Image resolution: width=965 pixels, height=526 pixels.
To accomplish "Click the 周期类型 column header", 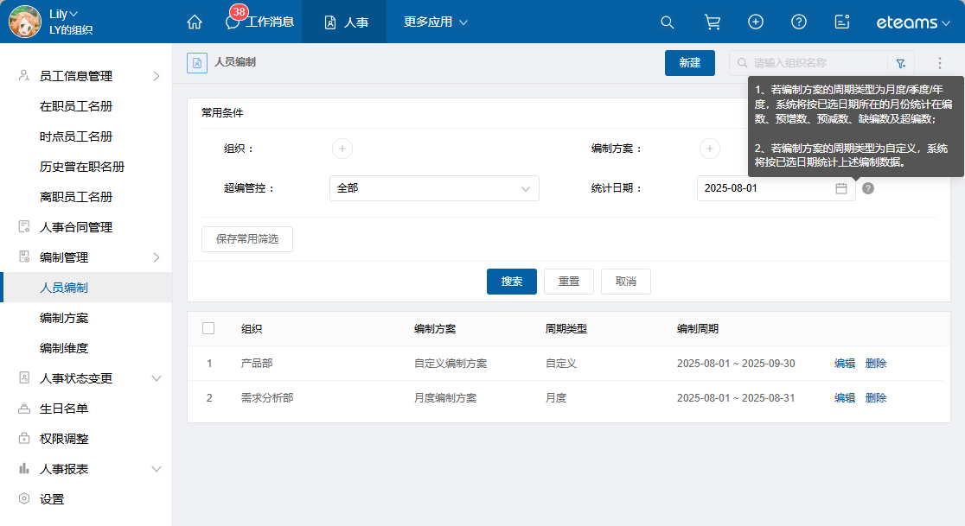I will [566, 329].
